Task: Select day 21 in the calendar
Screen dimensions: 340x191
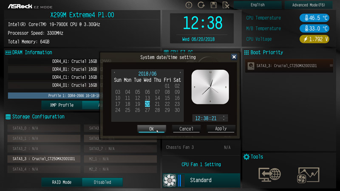Action: click(x=157, y=104)
